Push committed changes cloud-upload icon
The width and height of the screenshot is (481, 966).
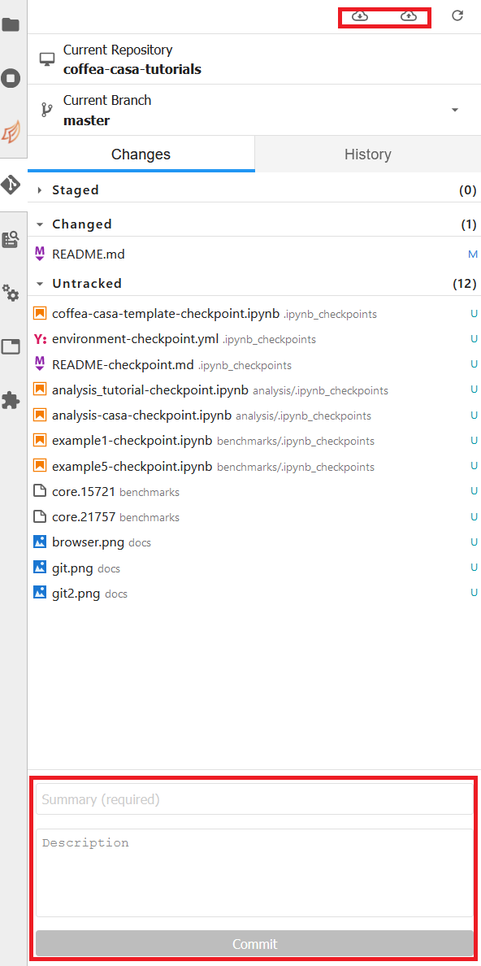tap(409, 16)
